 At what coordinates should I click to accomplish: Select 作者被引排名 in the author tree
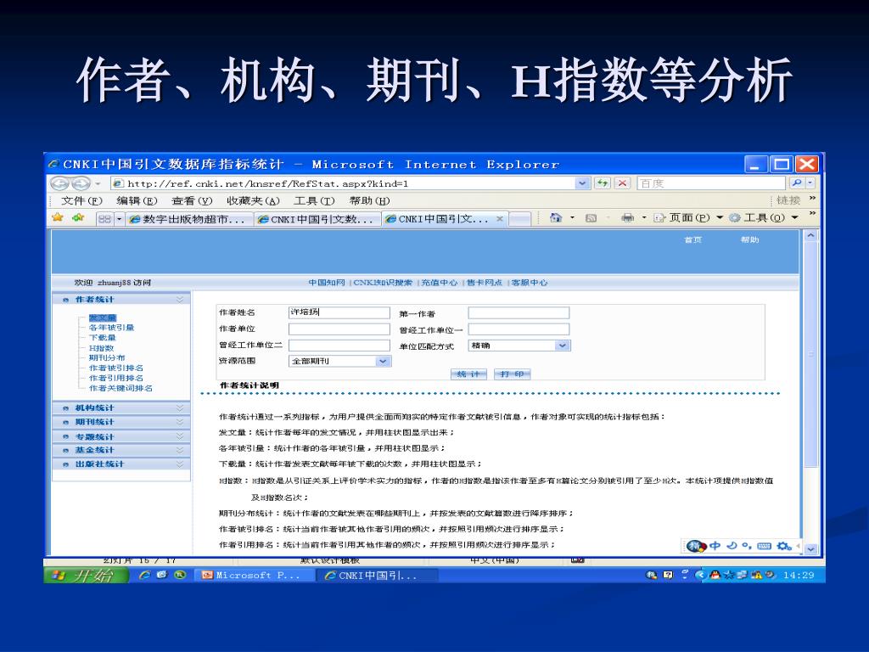click(x=115, y=368)
